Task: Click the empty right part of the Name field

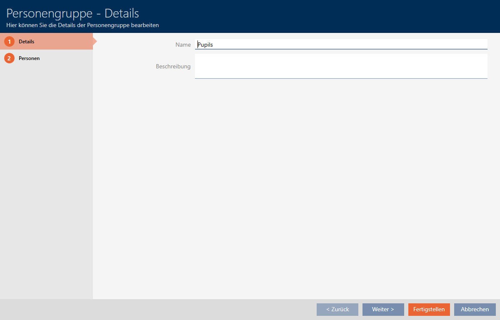Action: 375,44
